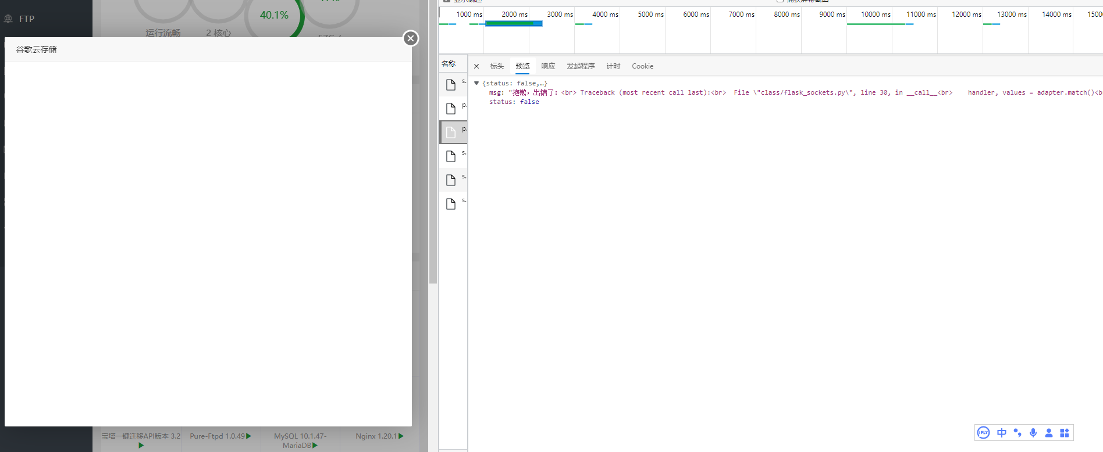Open the FTP item in the sidebar
The width and height of the screenshot is (1103, 452).
point(27,19)
